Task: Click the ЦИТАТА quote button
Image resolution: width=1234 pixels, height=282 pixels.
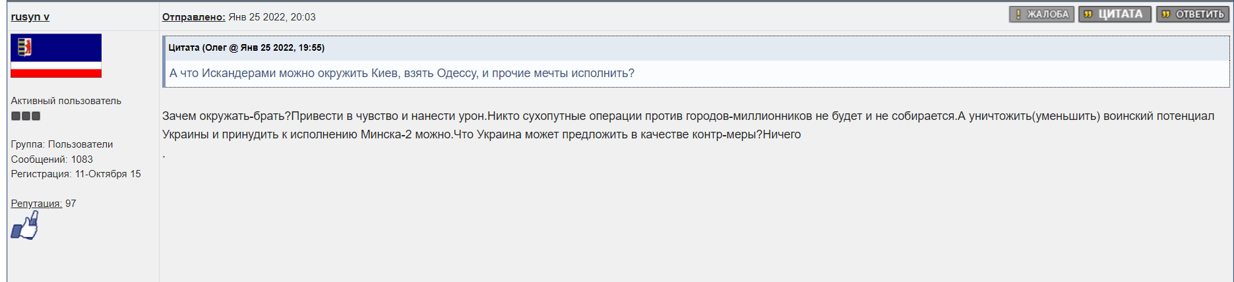Action: click(1115, 14)
